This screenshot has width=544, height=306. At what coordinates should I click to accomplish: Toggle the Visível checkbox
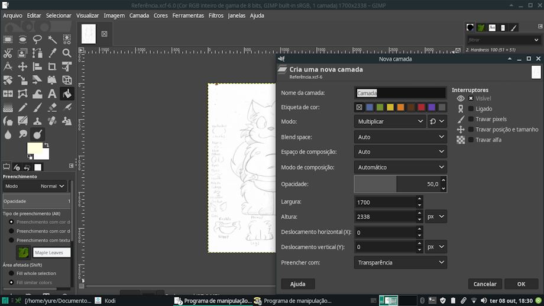[x=471, y=98]
